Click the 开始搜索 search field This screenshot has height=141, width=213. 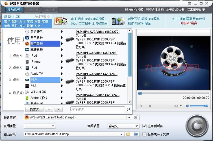(98, 109)
